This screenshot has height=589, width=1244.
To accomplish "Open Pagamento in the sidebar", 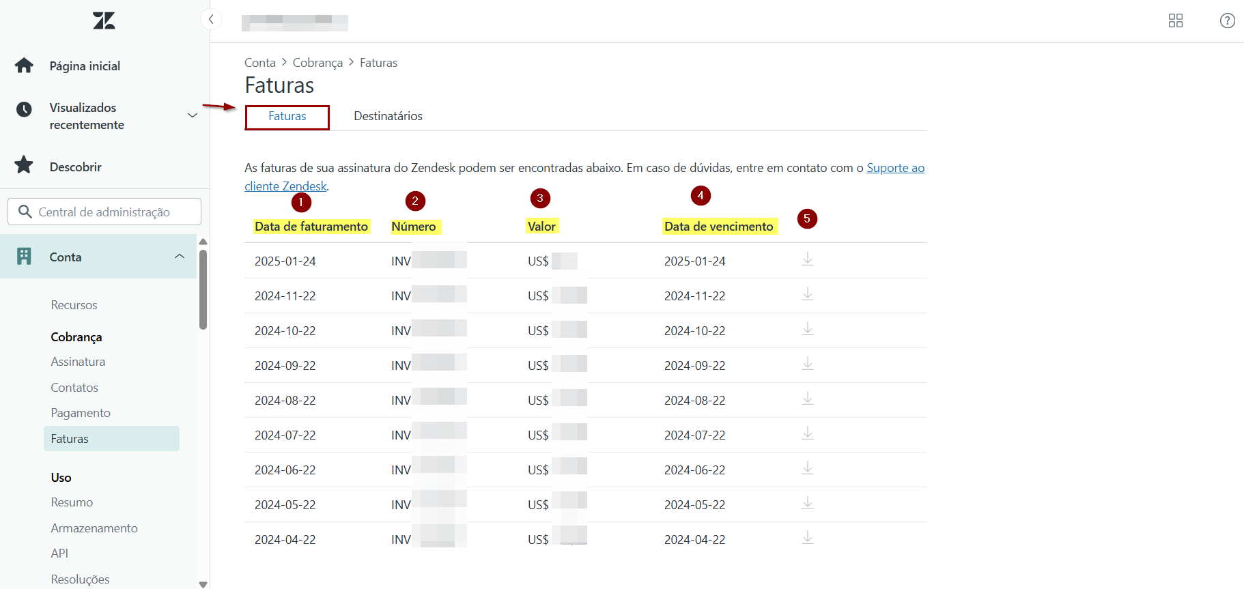I will click(x=81, y=413).
